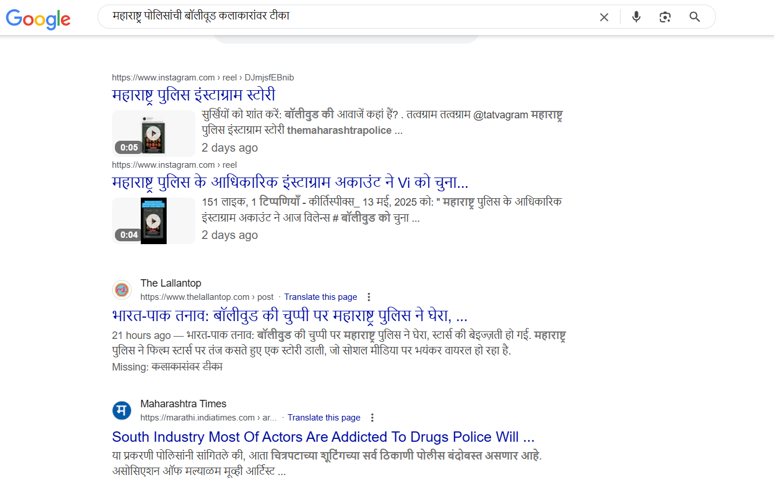Open 'महाराष्ट्र पुलिस इंस्टाग्राम स्टोरी' result

194,95
